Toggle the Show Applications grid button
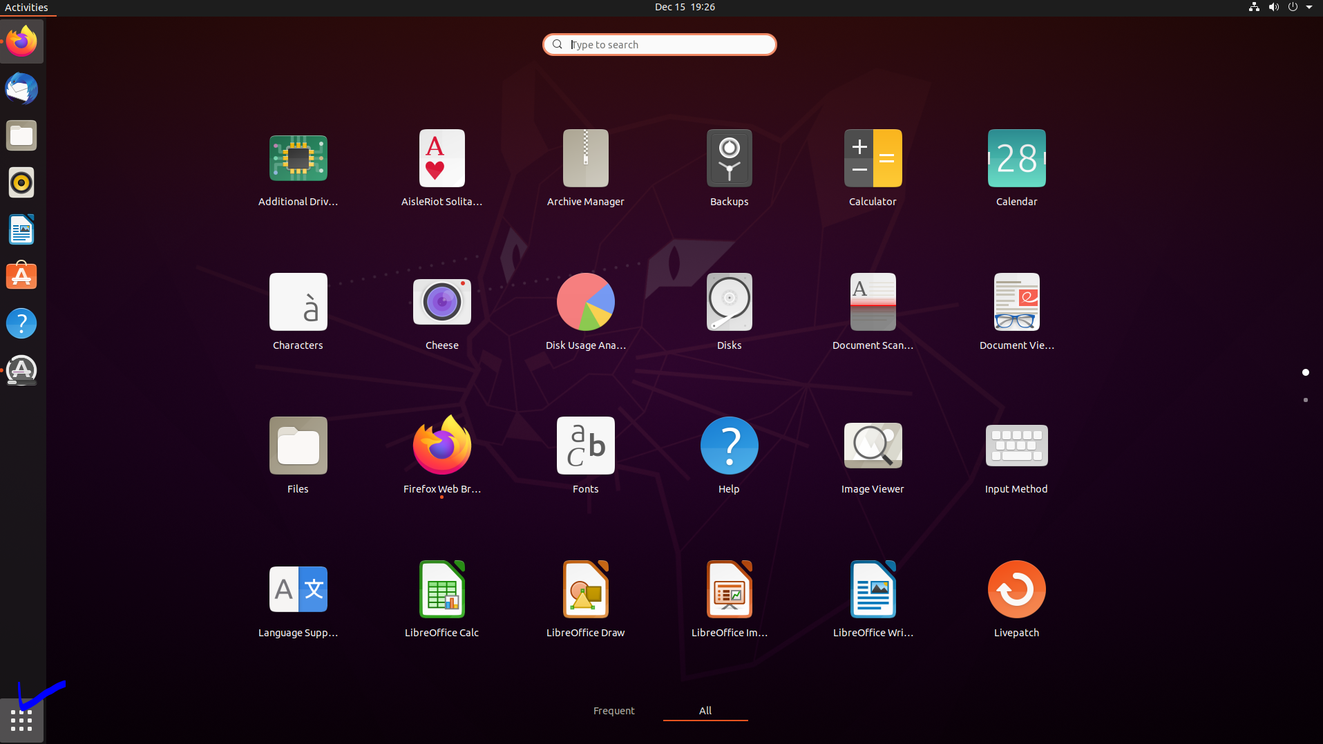The width and height of the screenshot is (1323, 744). tap(21, 721)
